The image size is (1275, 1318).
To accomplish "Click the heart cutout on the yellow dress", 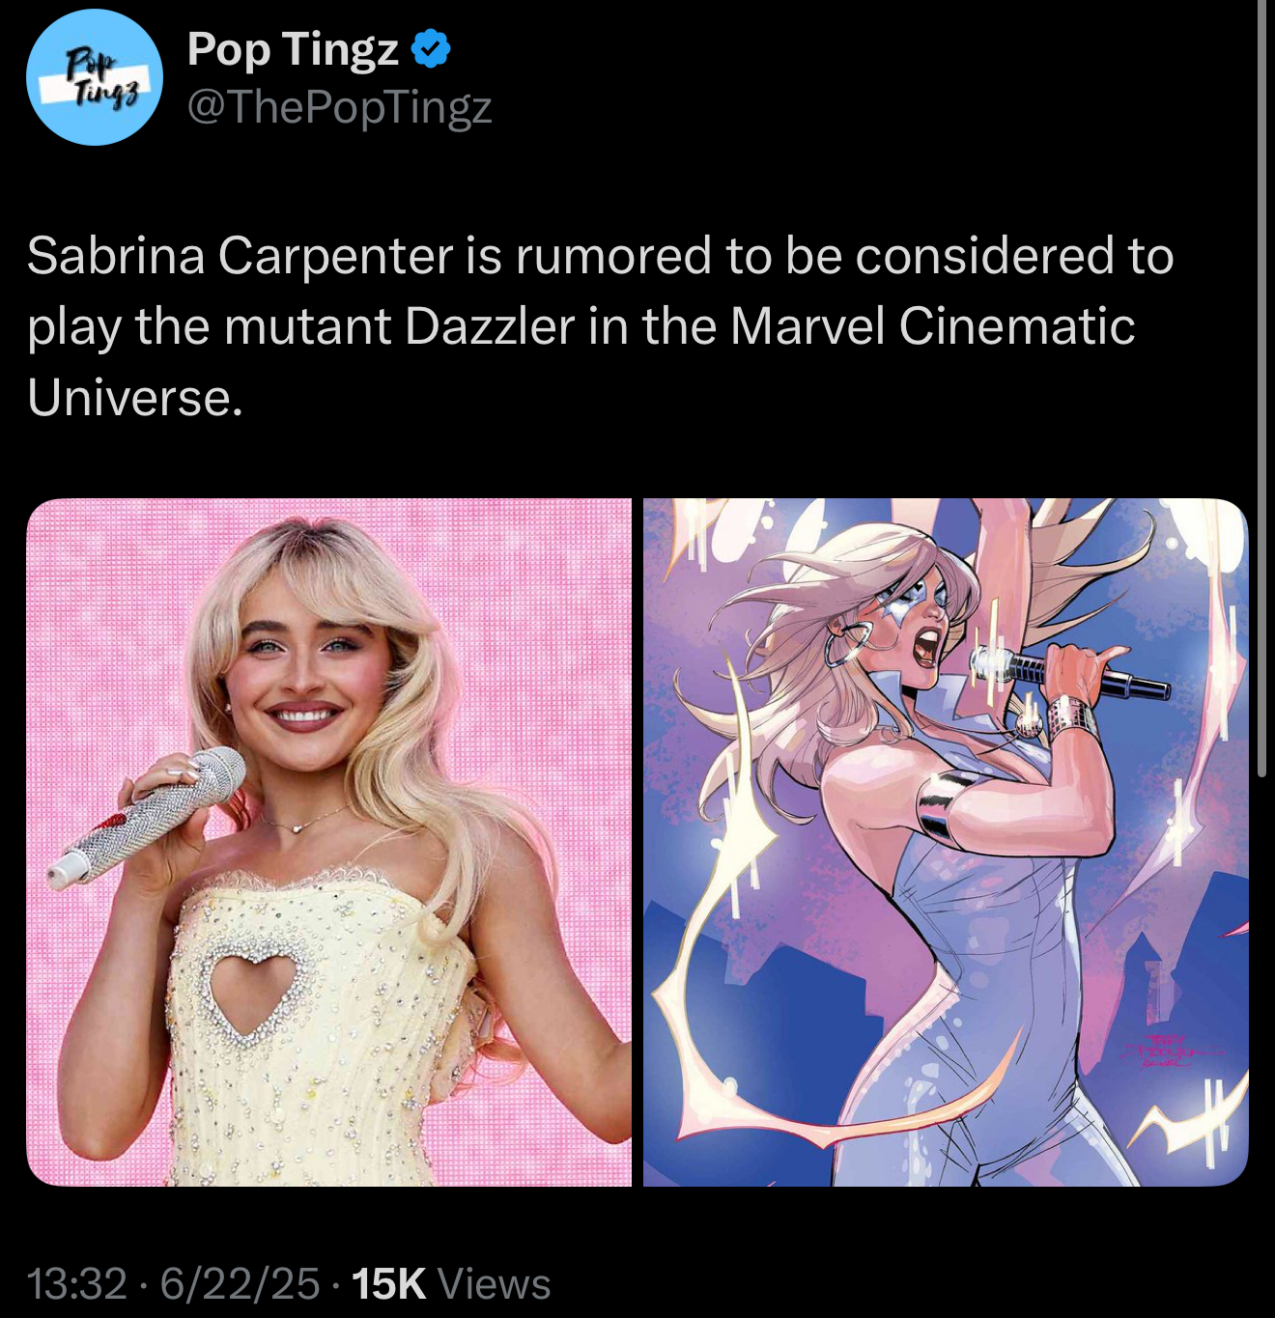I will [x=253, y=991].
